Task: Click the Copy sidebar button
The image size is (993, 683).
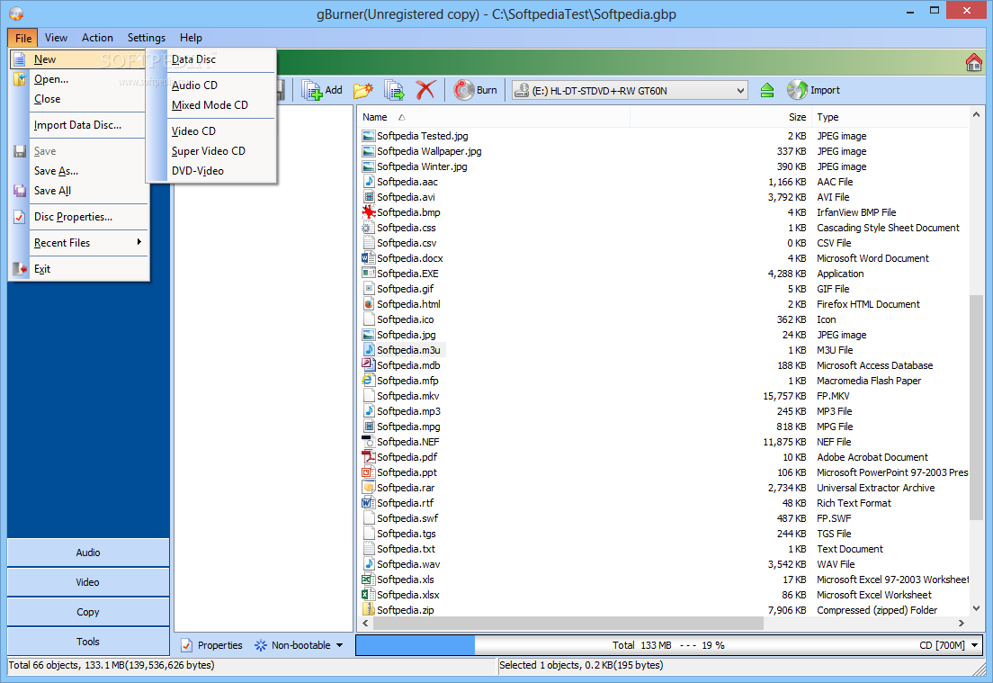Action: (x=88, y=612)
